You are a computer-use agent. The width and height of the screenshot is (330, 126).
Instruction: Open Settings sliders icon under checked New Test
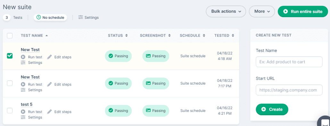(x=23, y=63)
